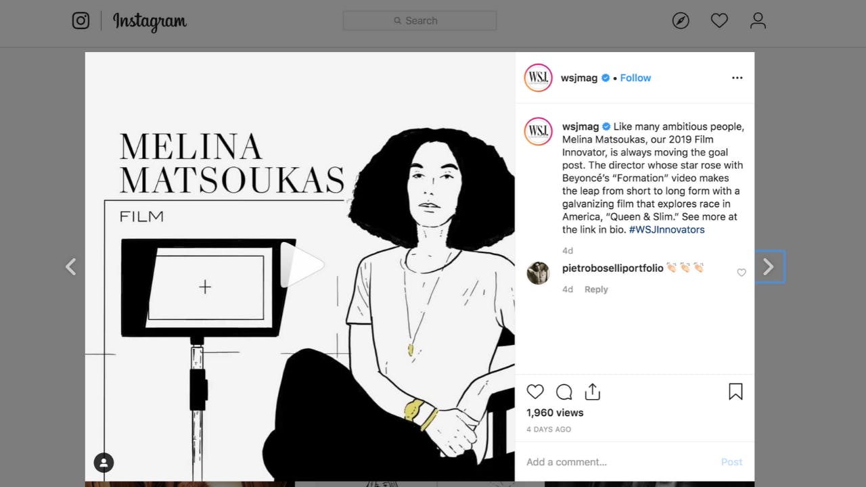Like the post with the heart icon
Image resolution: width=866 pixels, height=487 pixels.
pos(535,392)
